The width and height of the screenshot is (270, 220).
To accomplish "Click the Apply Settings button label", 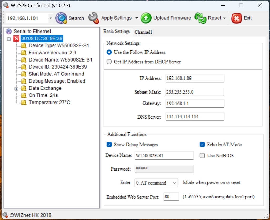I will pos(116,18).
